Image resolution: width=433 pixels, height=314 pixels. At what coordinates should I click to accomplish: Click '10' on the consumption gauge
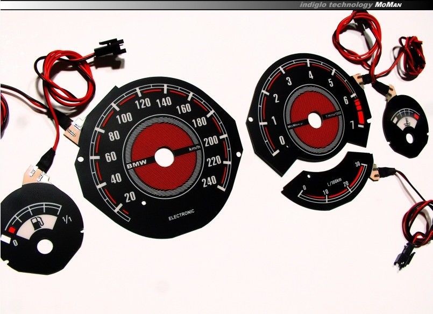[x=325, y=192]
